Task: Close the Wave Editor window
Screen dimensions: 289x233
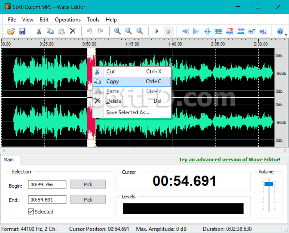Action: pos(278,7)
